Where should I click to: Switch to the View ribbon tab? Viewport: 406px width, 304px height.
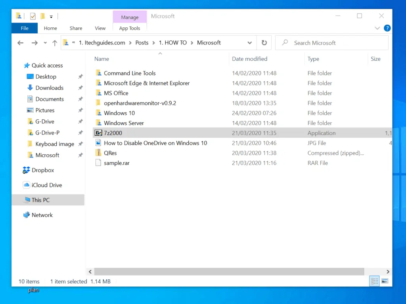pyautogui.click(x=100, y=28)
